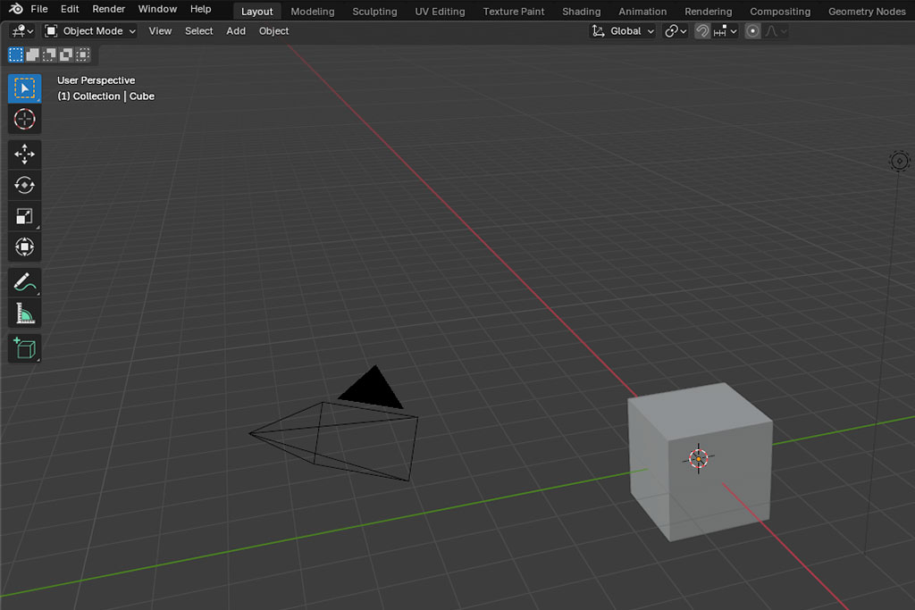Open the snap settings dropdown
The width and height of the screenshot is (915, 610).
coord(735,30)
